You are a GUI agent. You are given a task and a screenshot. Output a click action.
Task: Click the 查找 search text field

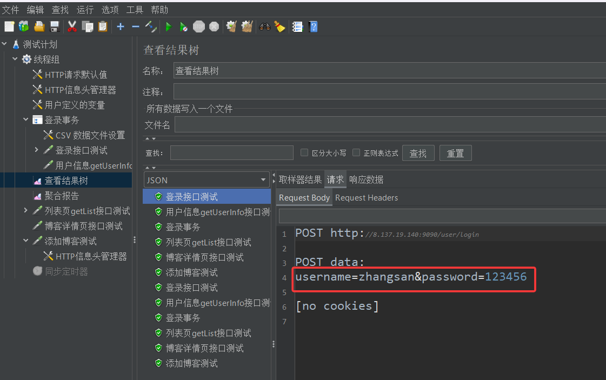click(231, 152)
